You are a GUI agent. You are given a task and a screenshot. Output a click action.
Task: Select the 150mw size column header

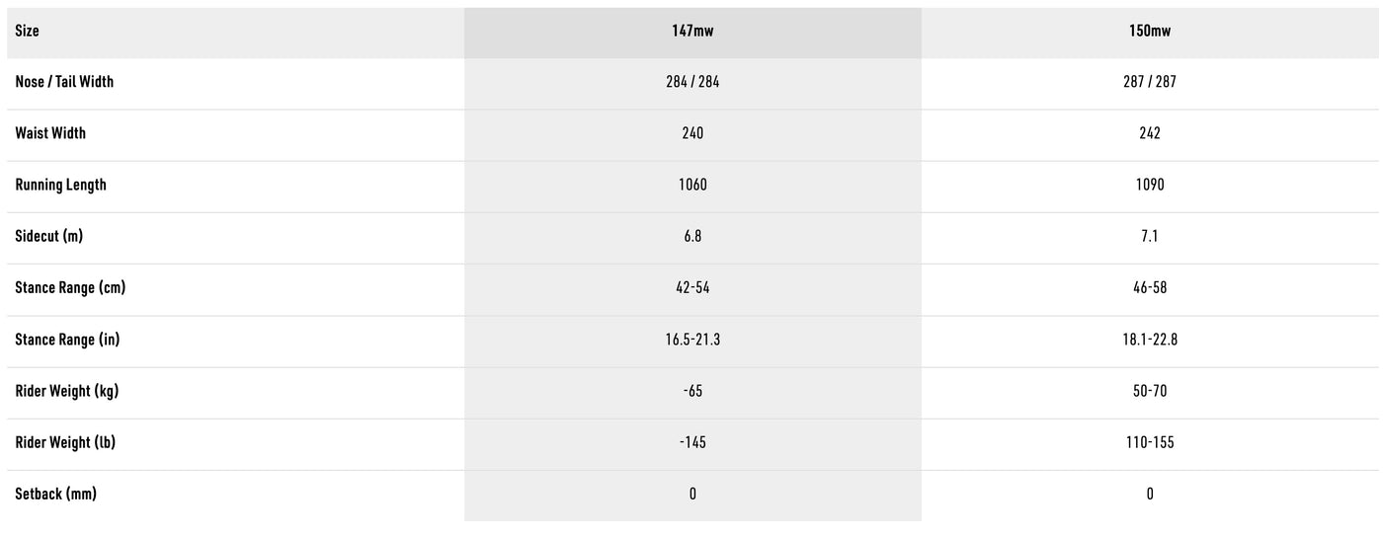point(1150,31)
